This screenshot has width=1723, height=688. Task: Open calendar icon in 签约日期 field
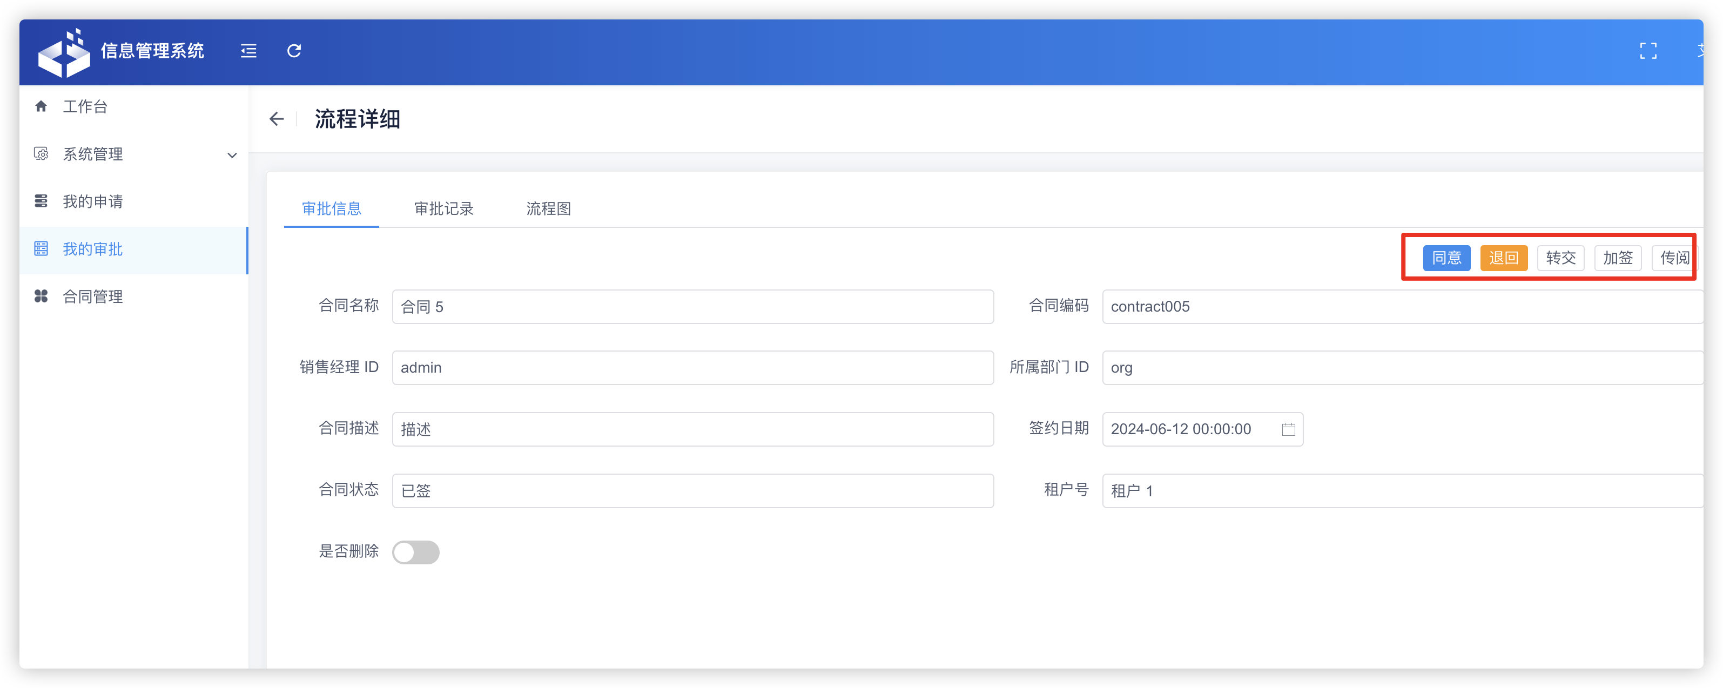pos(1288,429)
